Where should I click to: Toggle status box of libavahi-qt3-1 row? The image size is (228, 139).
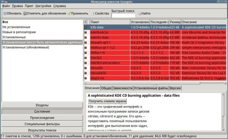pos(85,42)
